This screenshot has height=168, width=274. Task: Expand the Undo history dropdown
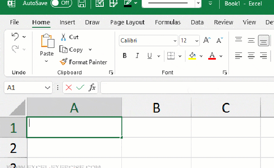24,37
